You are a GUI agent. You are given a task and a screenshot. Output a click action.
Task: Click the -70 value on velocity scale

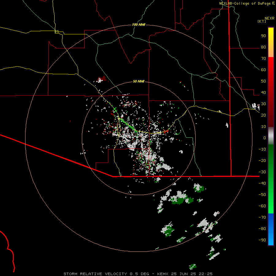click(262, 217)
